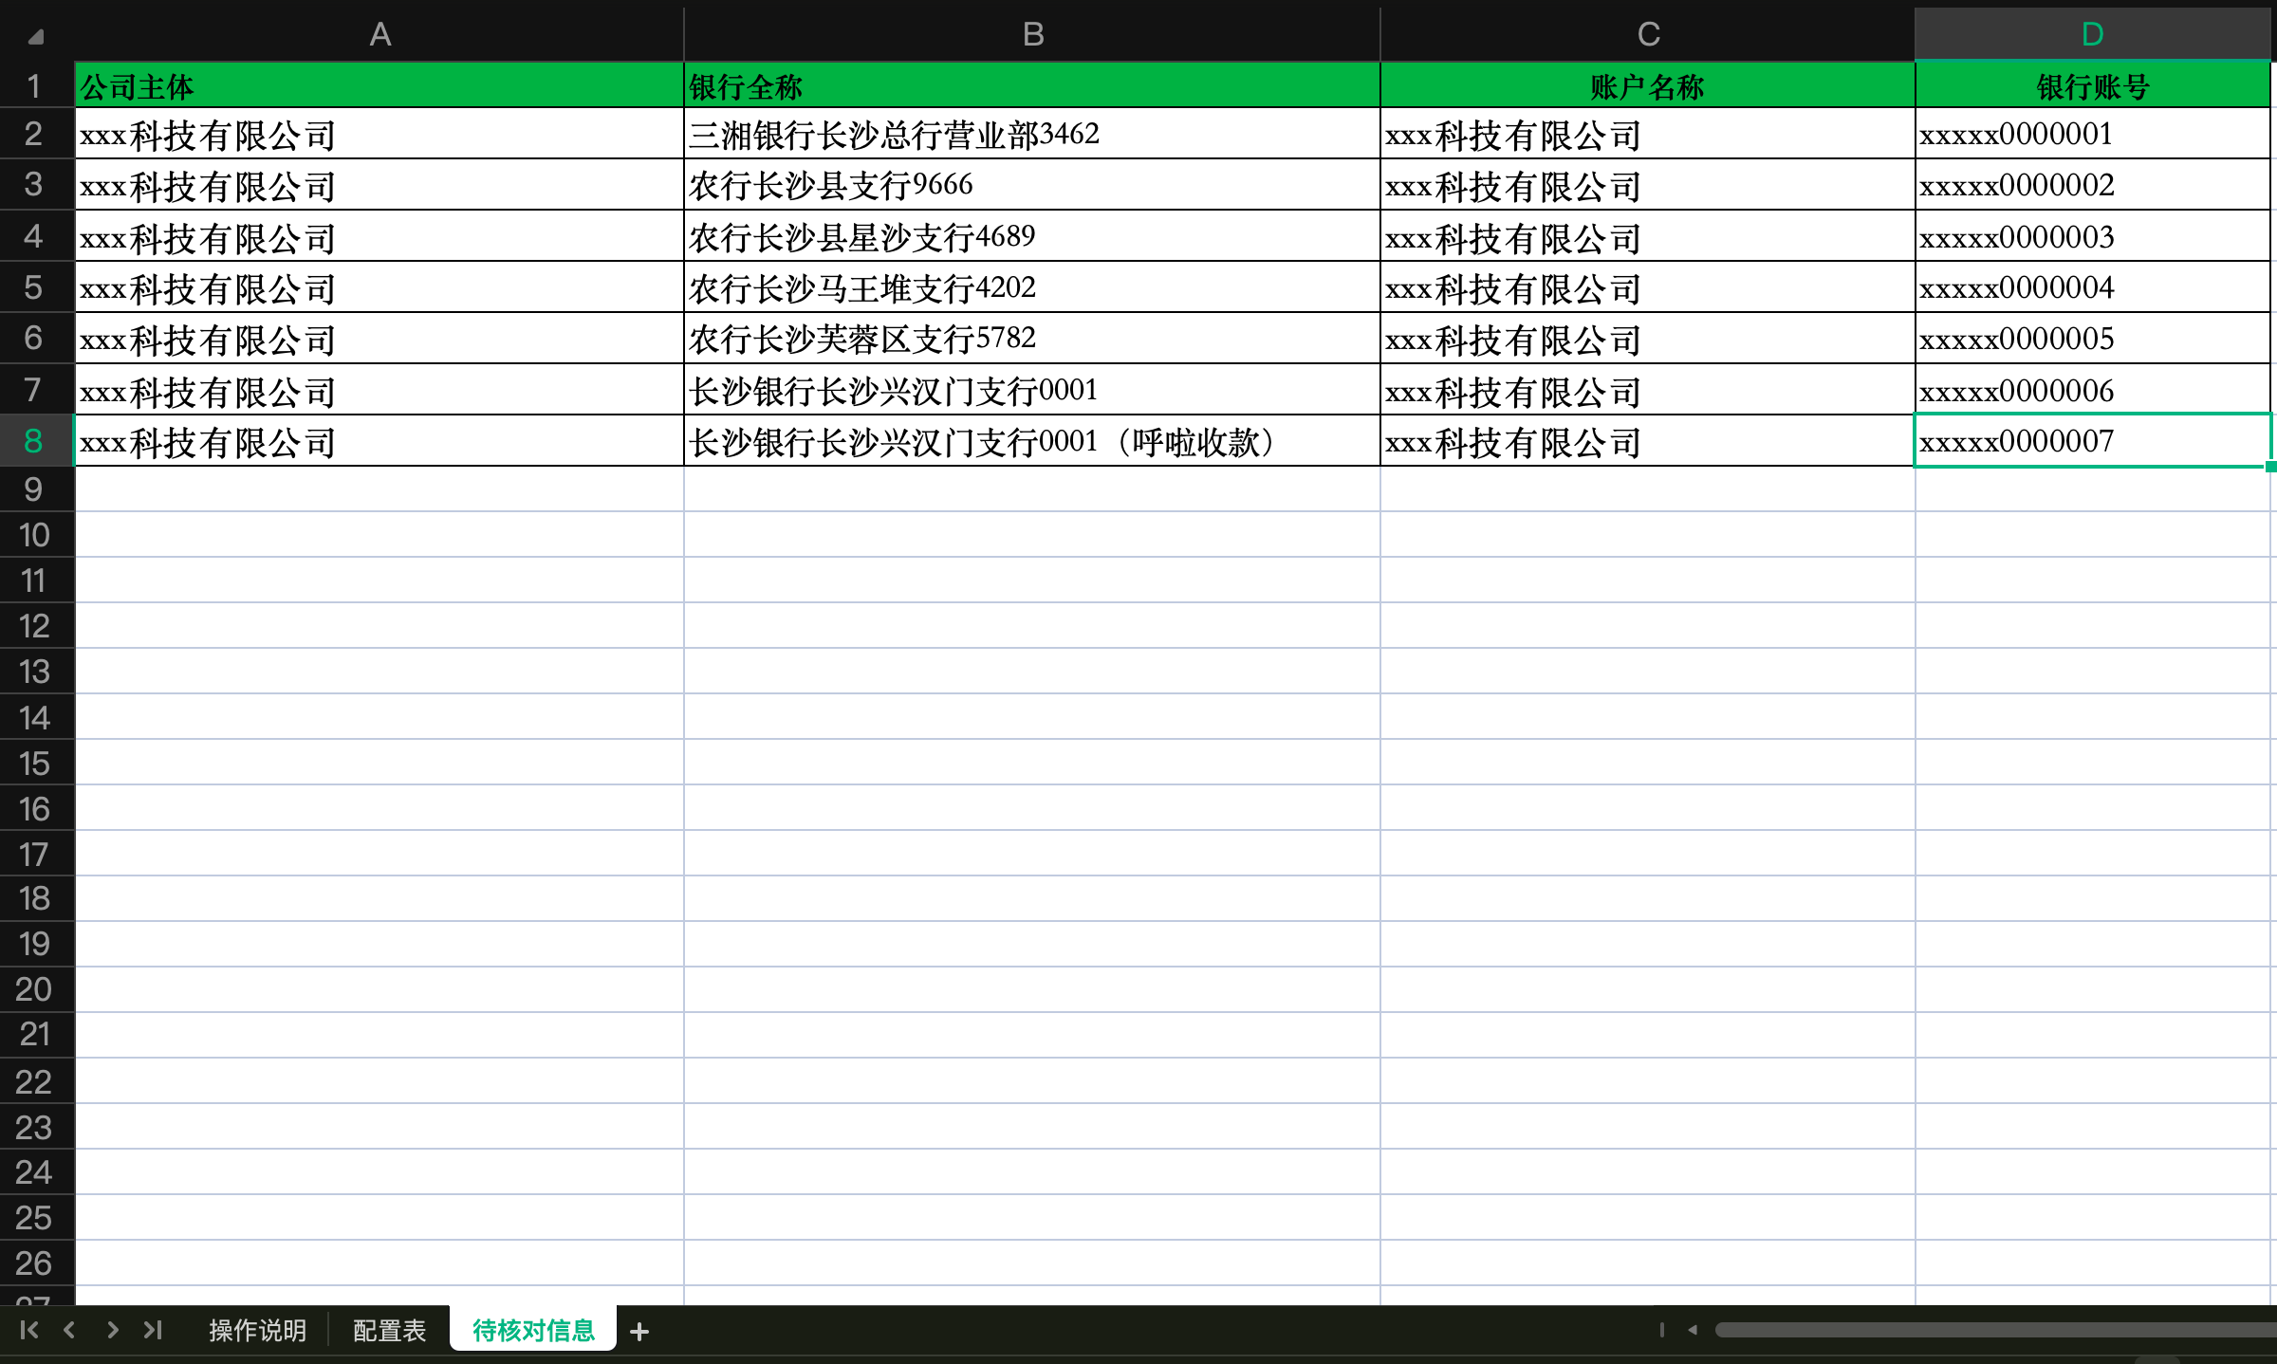Go to the next sheet tab arrow

tap(112, 1330)
